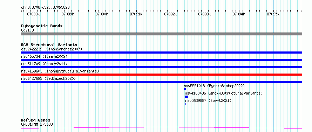Click the 87088k ruler position
Screen dimensions: 312x132
tap(34, 14)
